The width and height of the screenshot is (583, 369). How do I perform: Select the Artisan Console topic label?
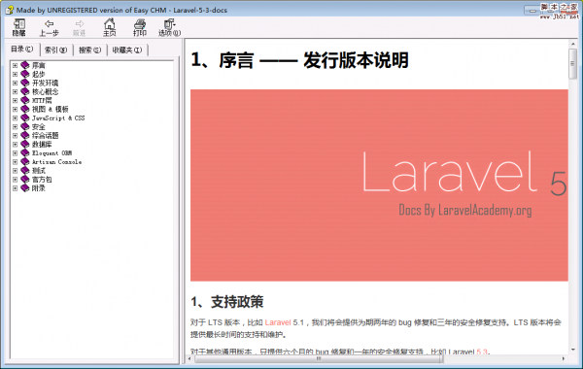point(57,162)
